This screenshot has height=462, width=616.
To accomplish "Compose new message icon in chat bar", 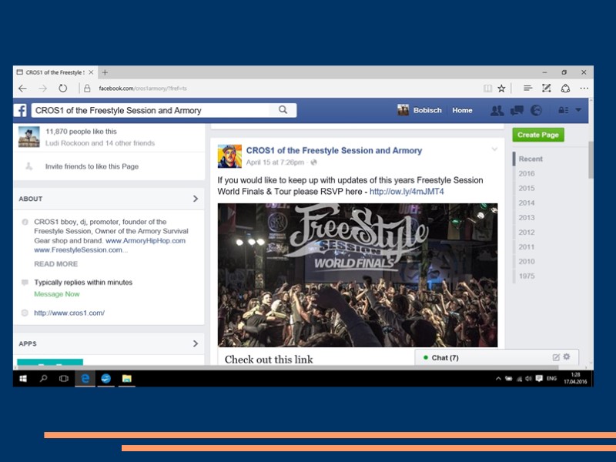I will [556, 357].
